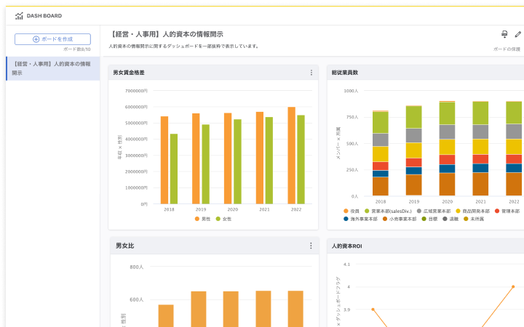Toggle the 管理本部 legend entry
Screen dimensions: 524x327
click(x=507, y=211)
